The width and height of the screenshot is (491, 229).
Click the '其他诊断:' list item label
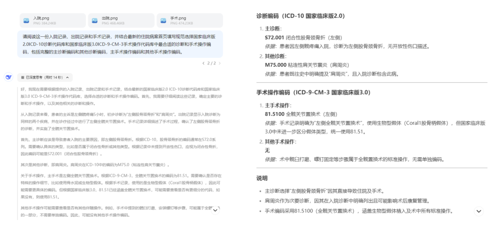coord(276,56)
